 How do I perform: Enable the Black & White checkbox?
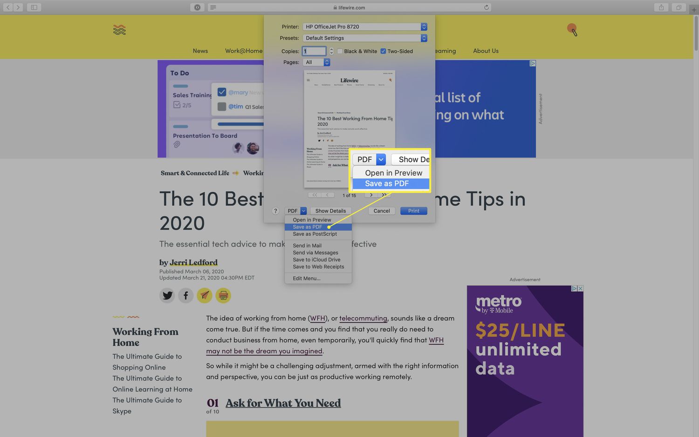coord(340,51)
